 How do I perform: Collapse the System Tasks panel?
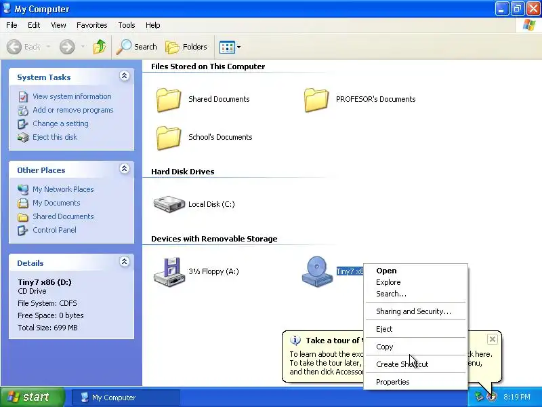[x=125, y=76]
